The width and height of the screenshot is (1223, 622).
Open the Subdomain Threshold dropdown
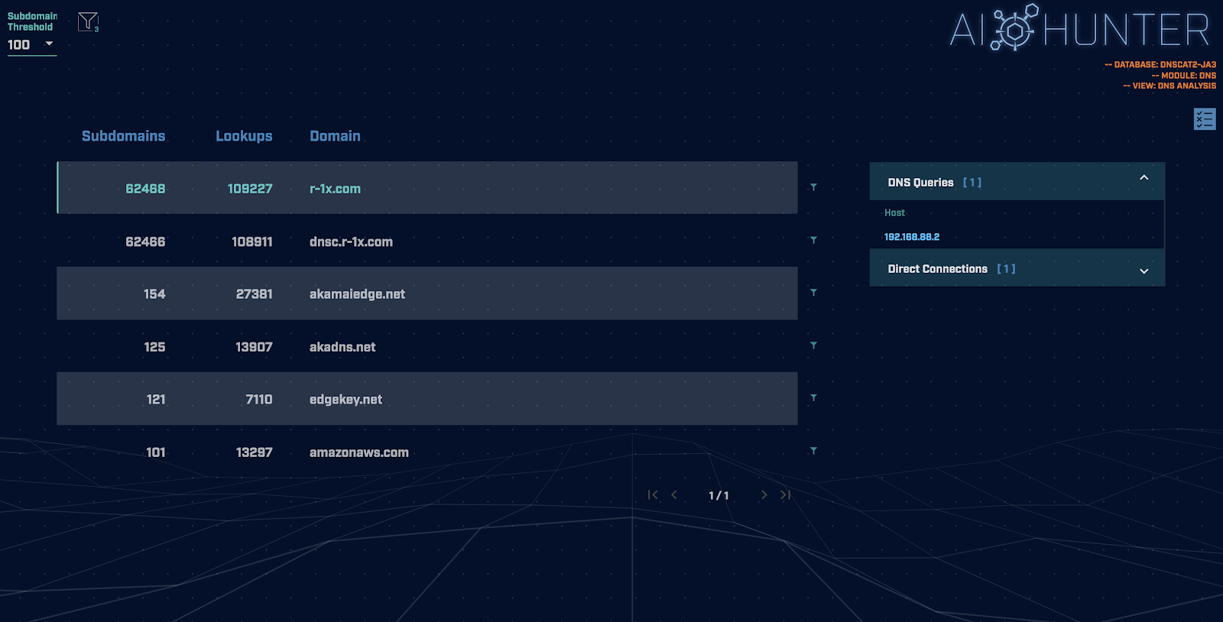[x=31, y=45]
